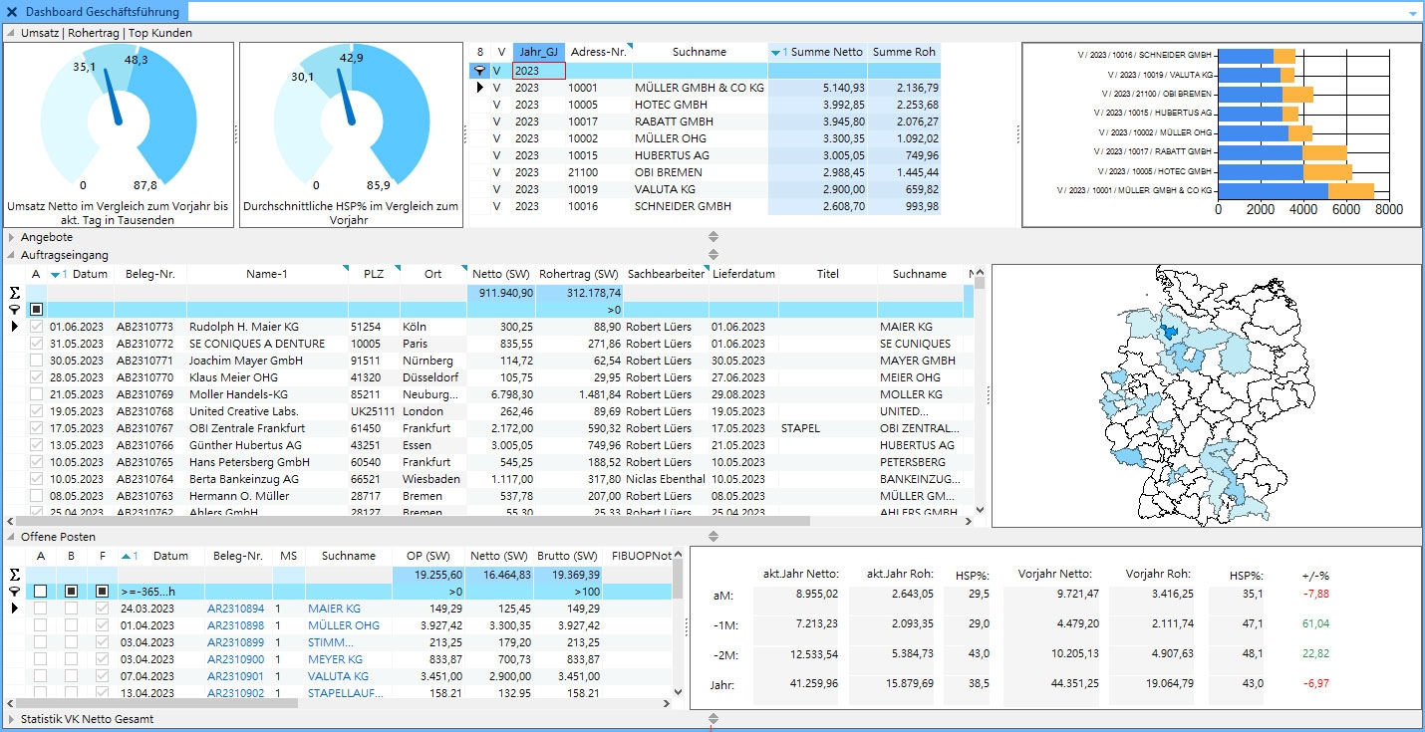Click the scroll-up arrow of the Auftragseingang grid

pos(979,273)
